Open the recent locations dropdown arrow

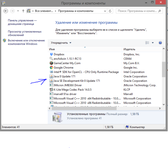pyautogui.click(x=18, y=11)
